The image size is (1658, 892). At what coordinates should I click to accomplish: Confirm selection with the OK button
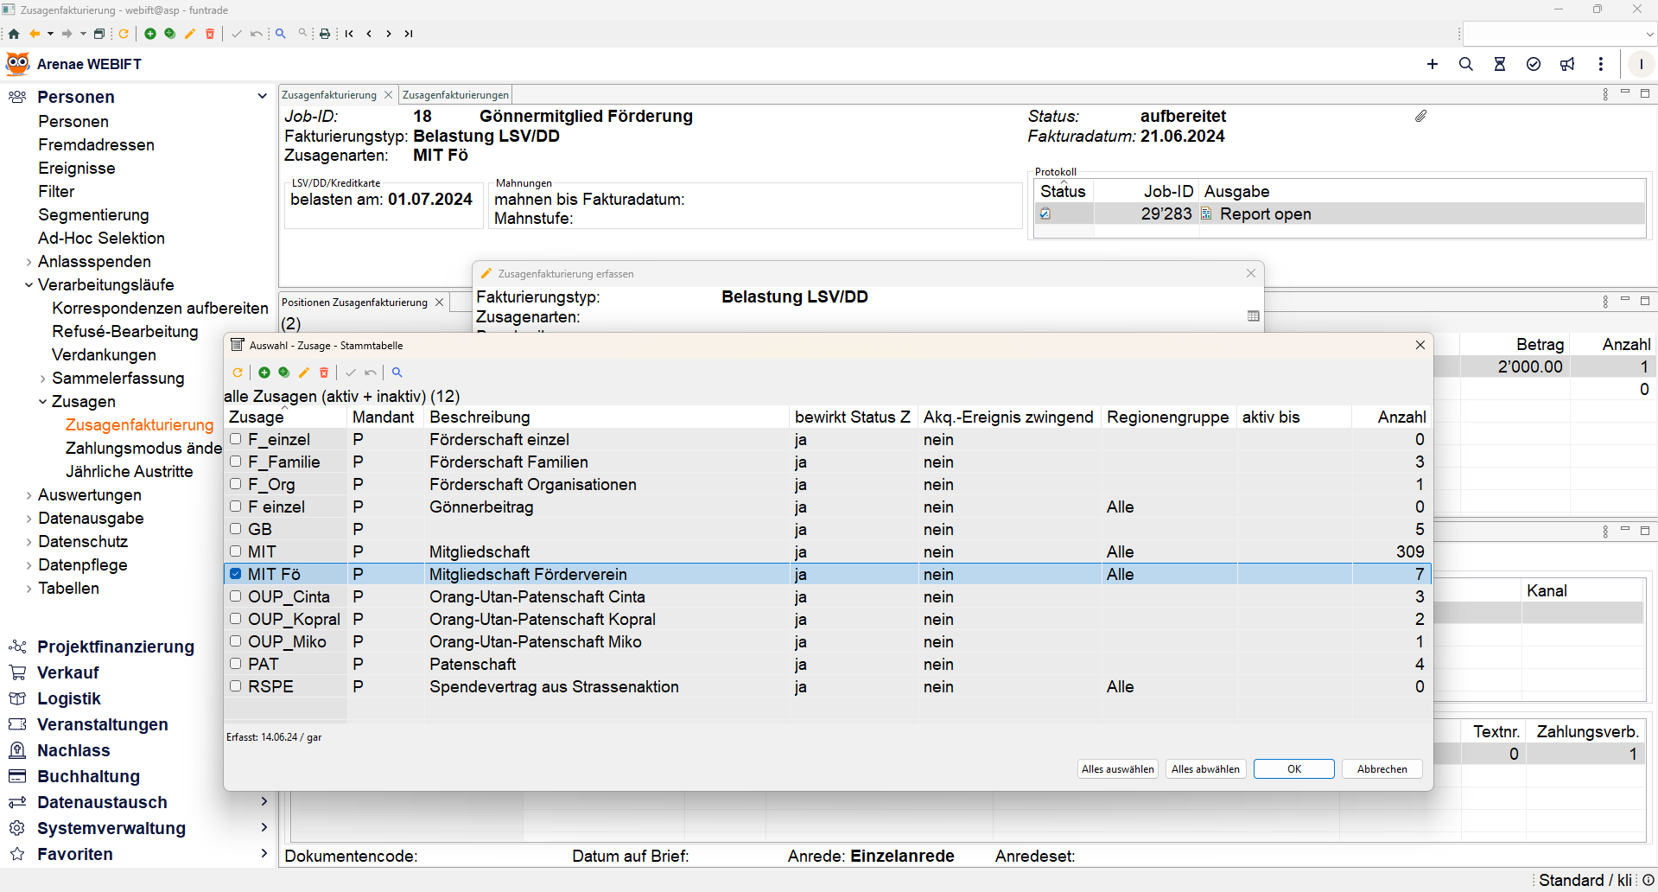[x=1293, y=769]
